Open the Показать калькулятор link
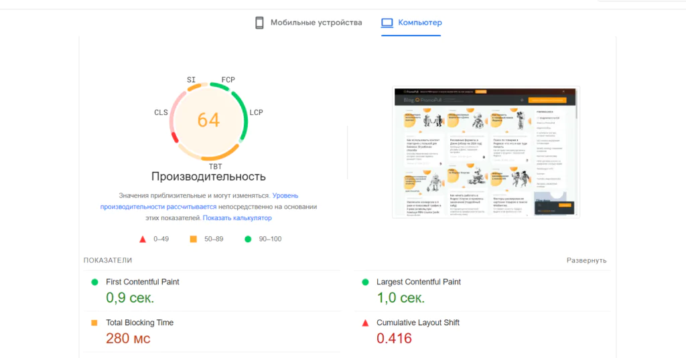686x358 pixels. (x=237, y=217)
